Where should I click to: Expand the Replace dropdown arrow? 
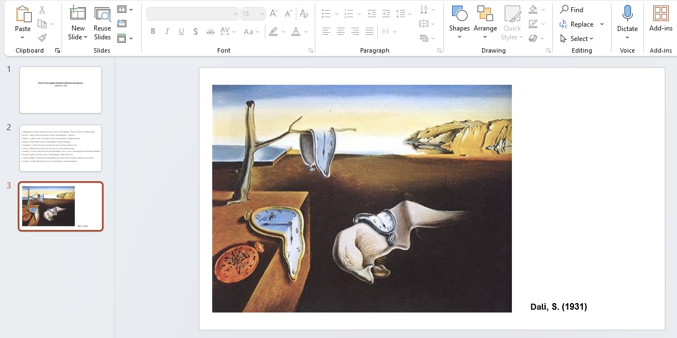coord(602,24)
